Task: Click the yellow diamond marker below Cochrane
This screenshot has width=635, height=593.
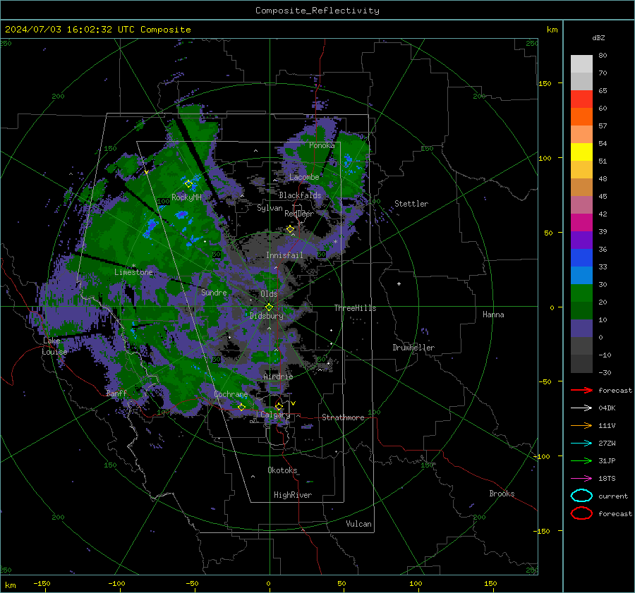Action: click(x=241, y=407)
